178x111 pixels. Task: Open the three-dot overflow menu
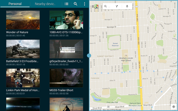84,4
